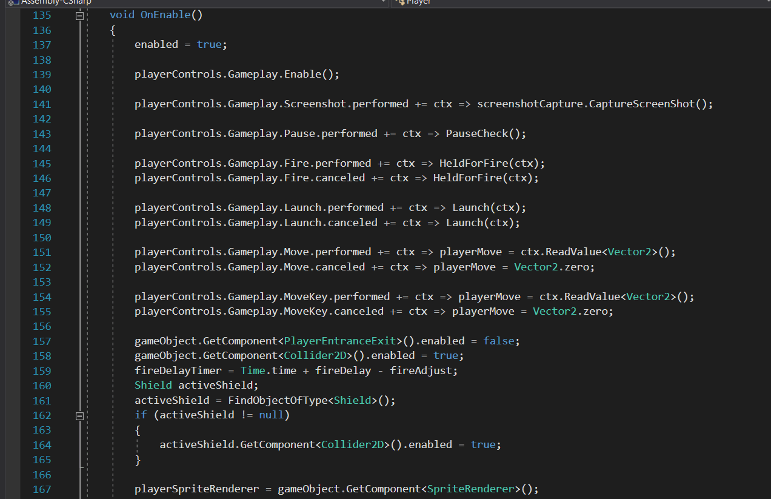Image resolution: width=771 pixels, height=499 pixels.
Task: Click Vector2.zero on MoveKey.canceled line
Action: coord(572,311)
